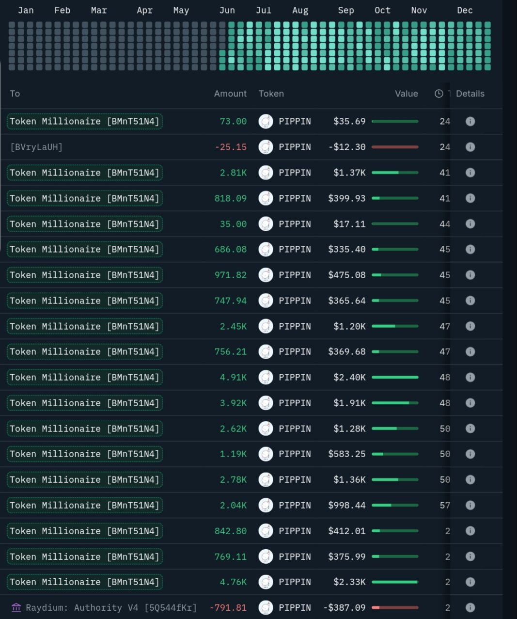
Task: Click the Token column header
Action: coord(271,94)
